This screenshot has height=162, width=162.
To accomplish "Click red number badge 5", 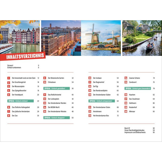I will click(9, 95).
